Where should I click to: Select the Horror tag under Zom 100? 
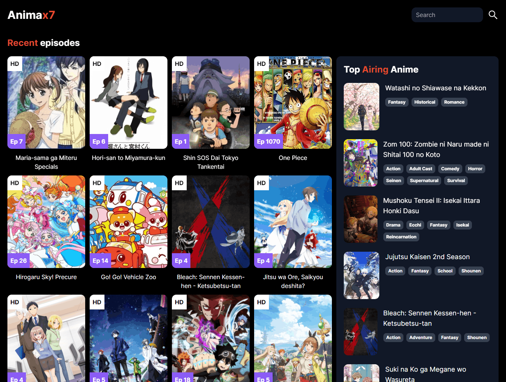[475, 168]
